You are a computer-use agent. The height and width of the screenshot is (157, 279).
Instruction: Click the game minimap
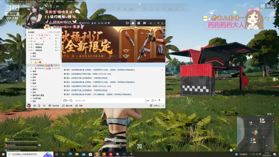[255, 133]
